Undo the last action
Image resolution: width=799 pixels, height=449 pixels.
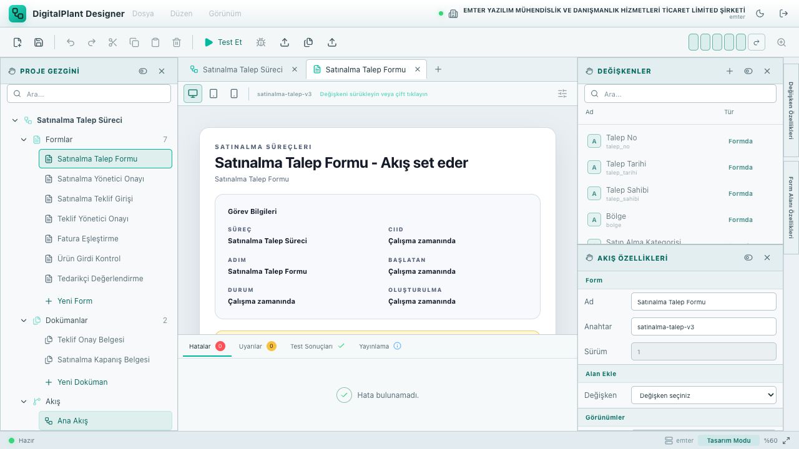[71, 42]
